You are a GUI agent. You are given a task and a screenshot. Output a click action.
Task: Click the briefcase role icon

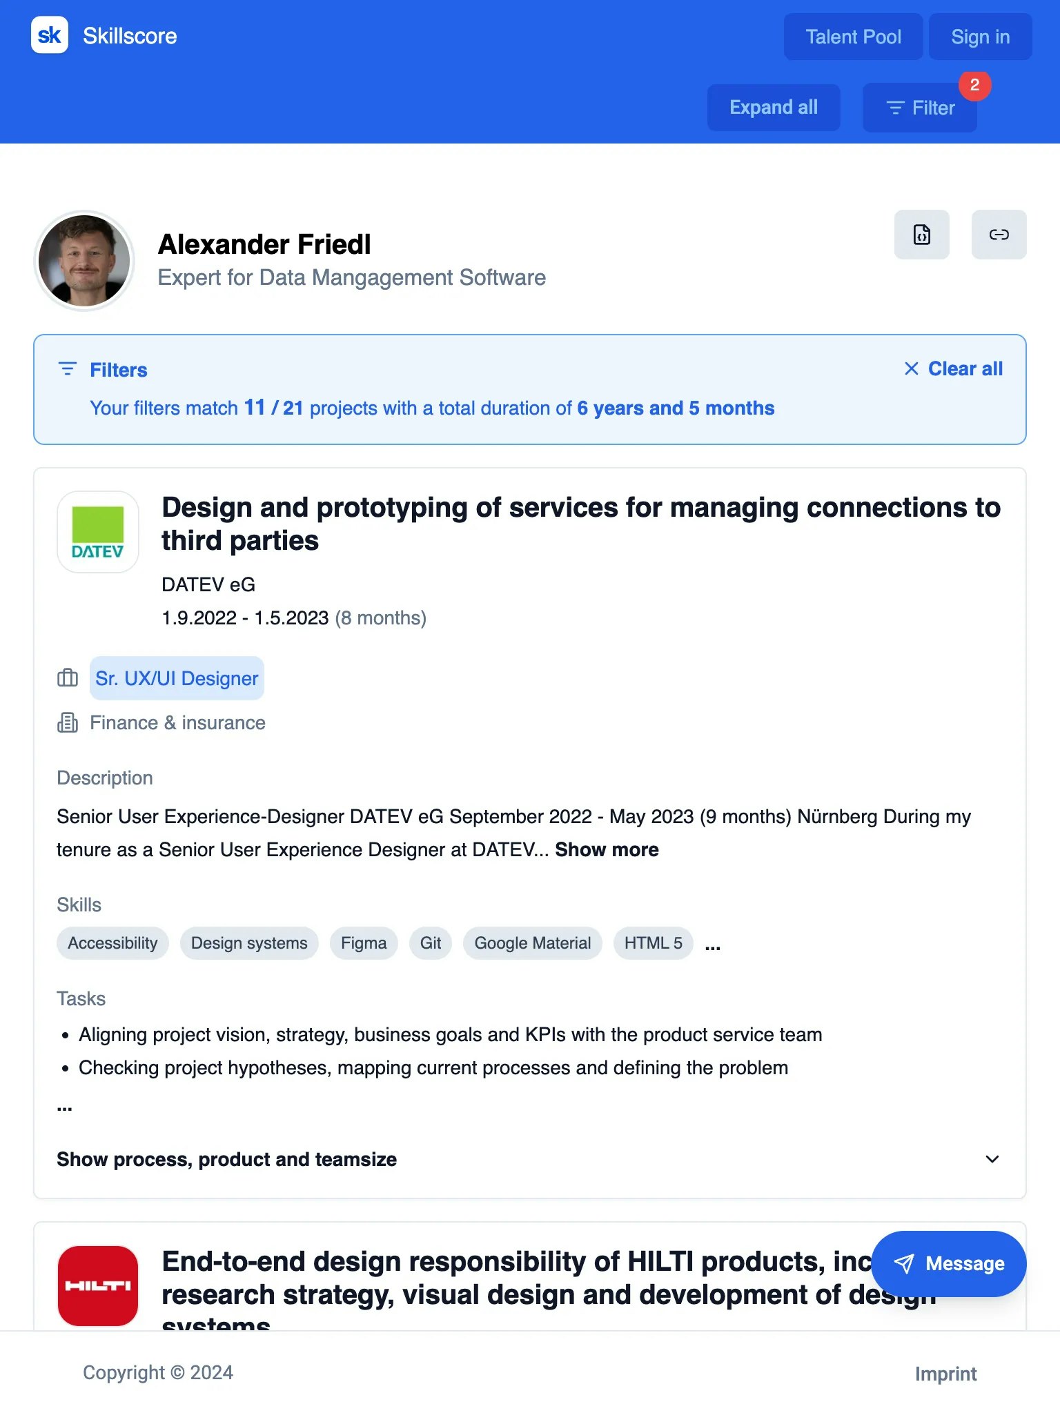pos(68,678)
